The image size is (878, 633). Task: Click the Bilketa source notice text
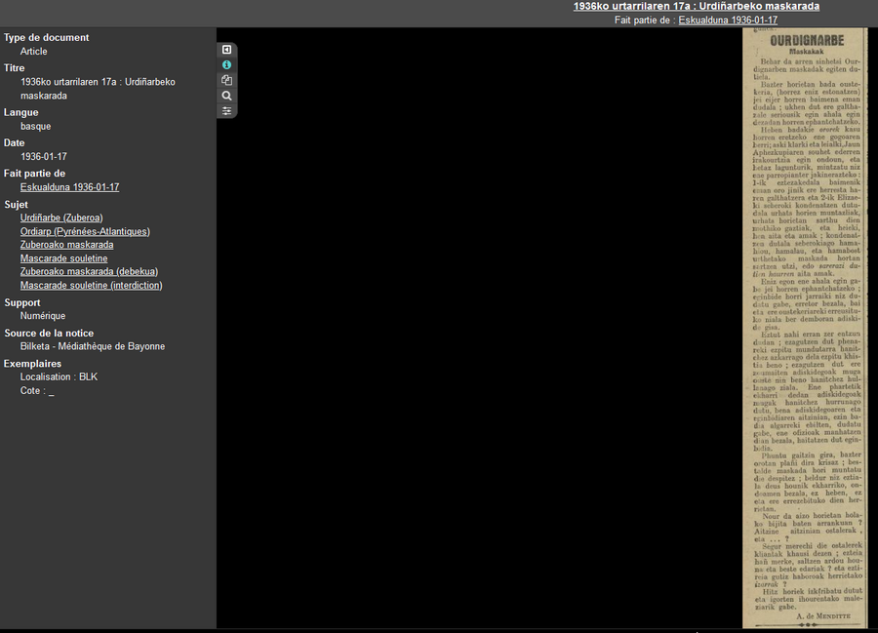point(93,346)
